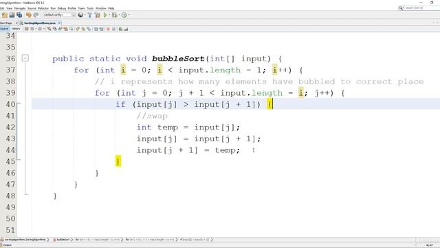Click the Shift Line Left icon
Image resolution: width=440 pixels, height=248 pixels.
click(x=96, y=29)
